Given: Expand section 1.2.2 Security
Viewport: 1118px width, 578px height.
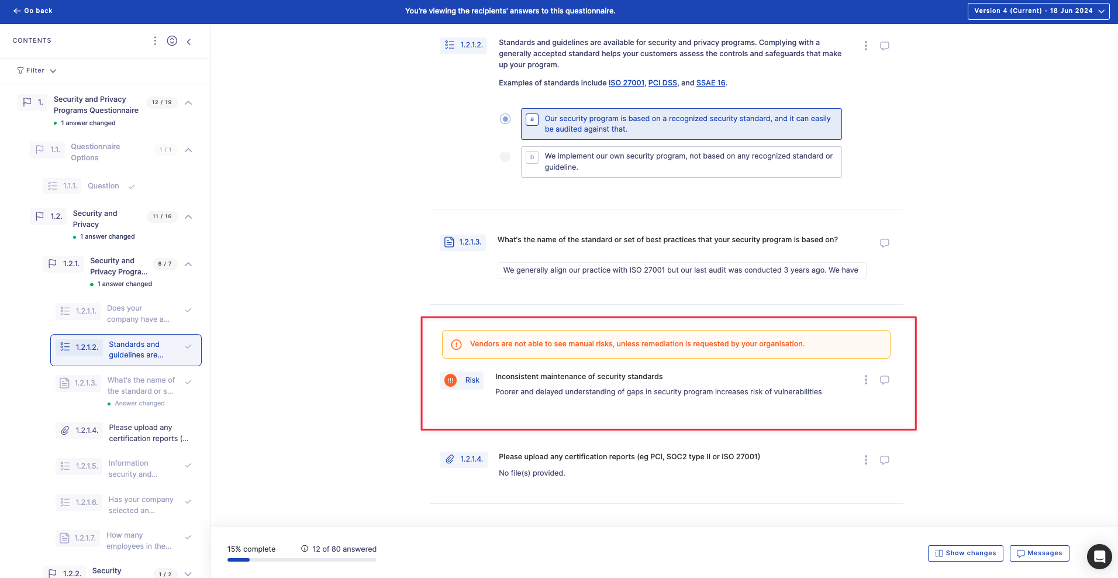Looking at the screenshot, I should (x=188, y=574).
